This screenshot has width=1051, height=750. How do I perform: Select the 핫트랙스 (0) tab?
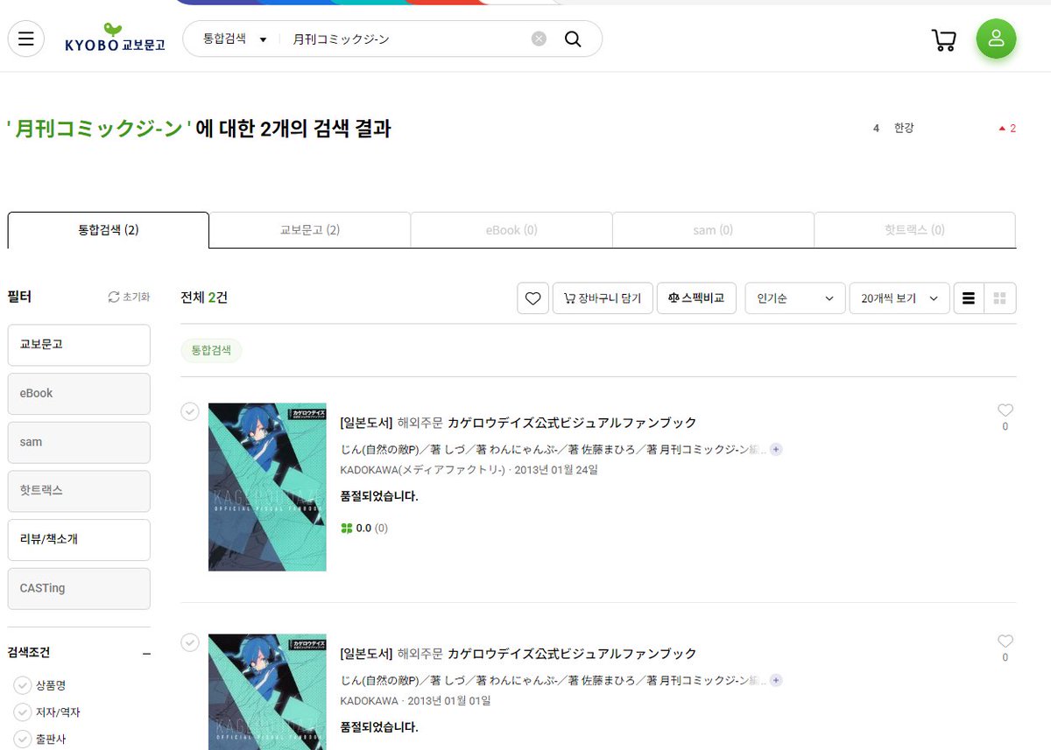(x=914, y=230)
